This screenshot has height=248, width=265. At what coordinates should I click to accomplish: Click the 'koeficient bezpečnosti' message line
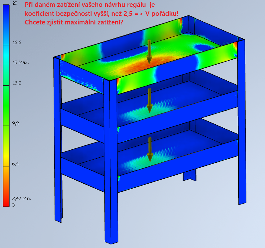[102, 14]
